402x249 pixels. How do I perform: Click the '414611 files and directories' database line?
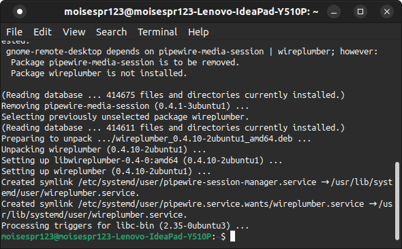click(173, 128)
